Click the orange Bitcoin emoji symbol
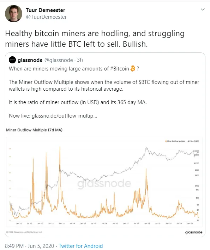This screenshot has height=250, width=210. [x=133, y=69]
